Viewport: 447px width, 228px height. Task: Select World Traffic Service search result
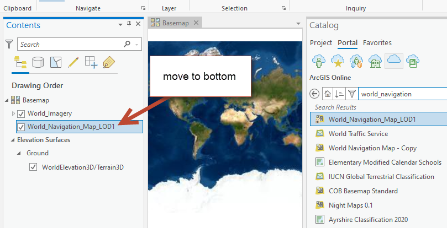click(358, 133)
